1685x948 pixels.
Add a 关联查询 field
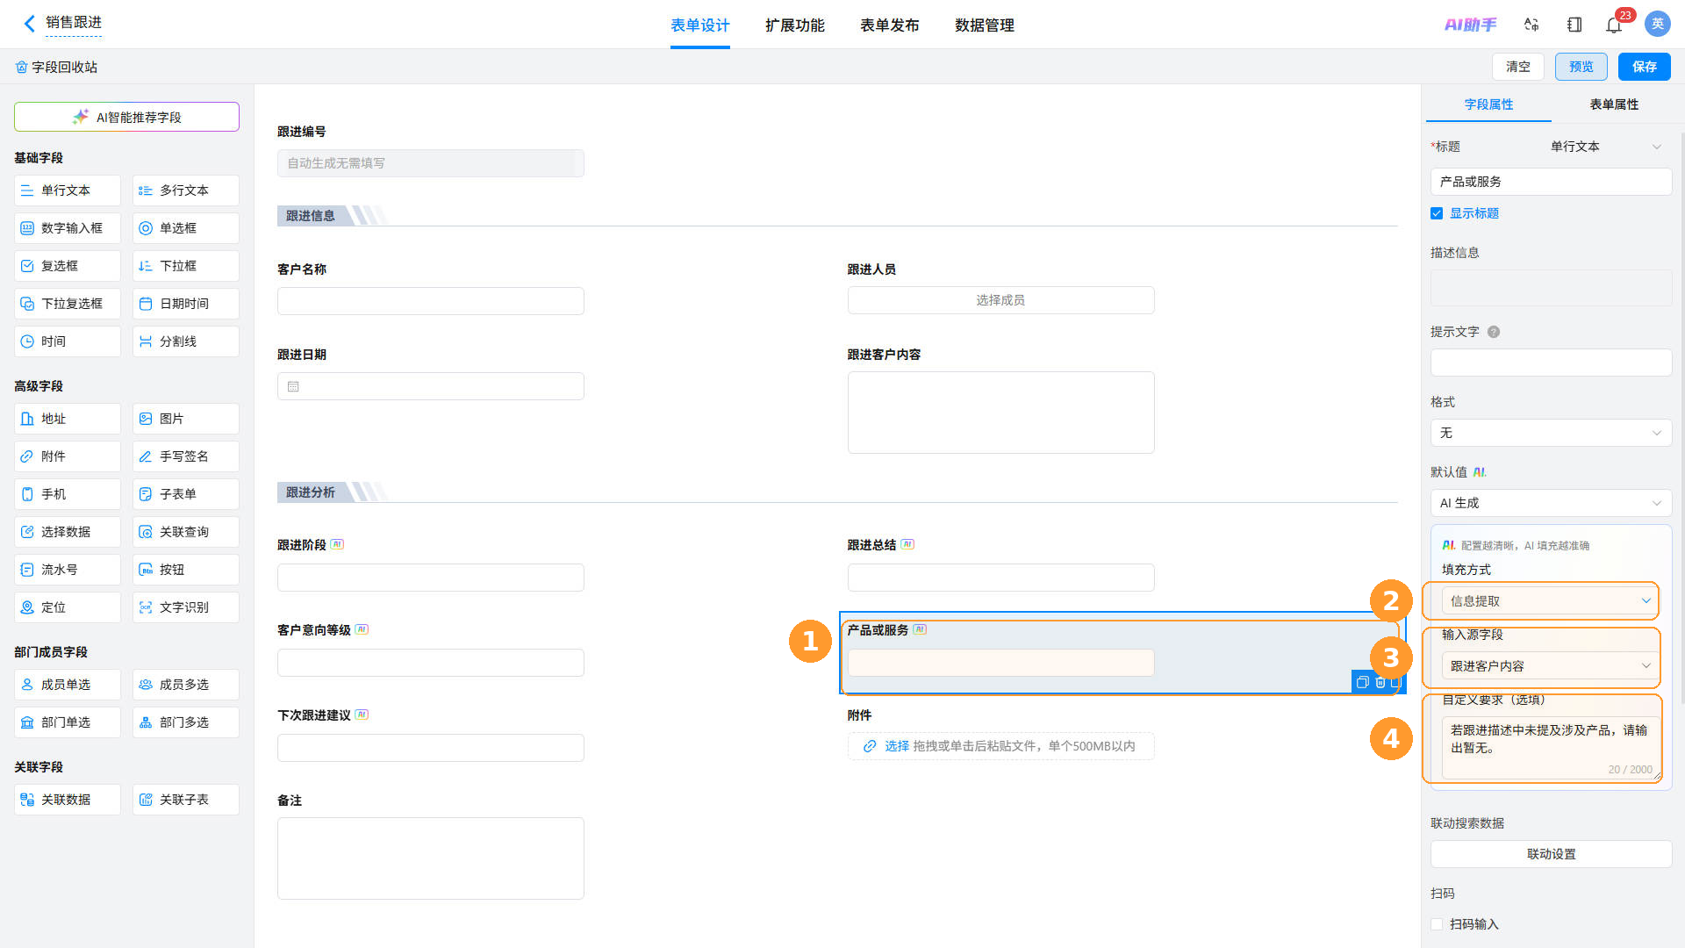pyautogui.click(x=186, y=532)
